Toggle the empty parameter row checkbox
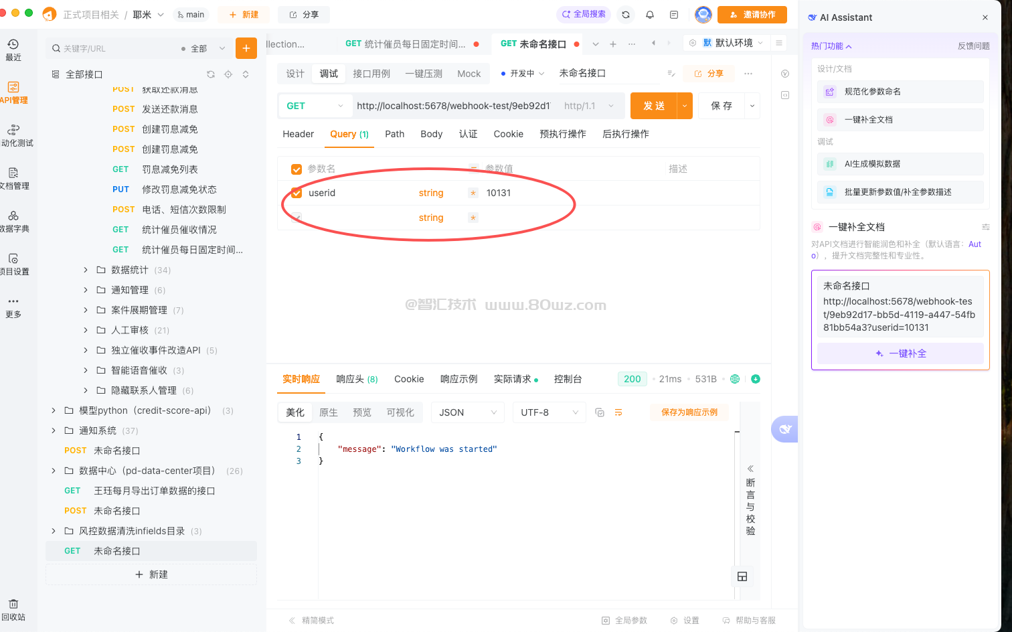1012x632 pixels. 297,218
